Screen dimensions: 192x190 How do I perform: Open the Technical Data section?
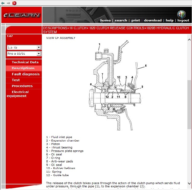click(25, 62)
